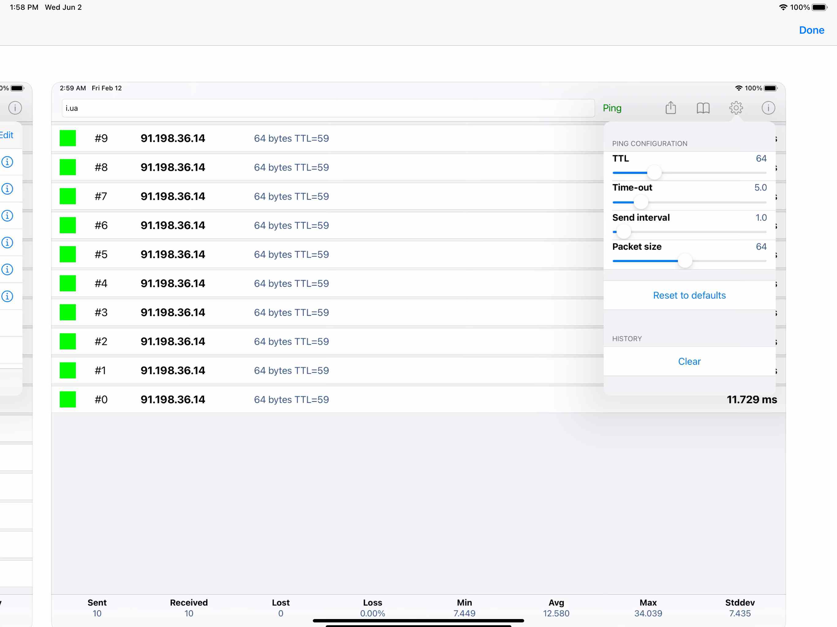Tap the Ping tab to start pinging
The image size is (837, 627).
[x=612, y=107]
